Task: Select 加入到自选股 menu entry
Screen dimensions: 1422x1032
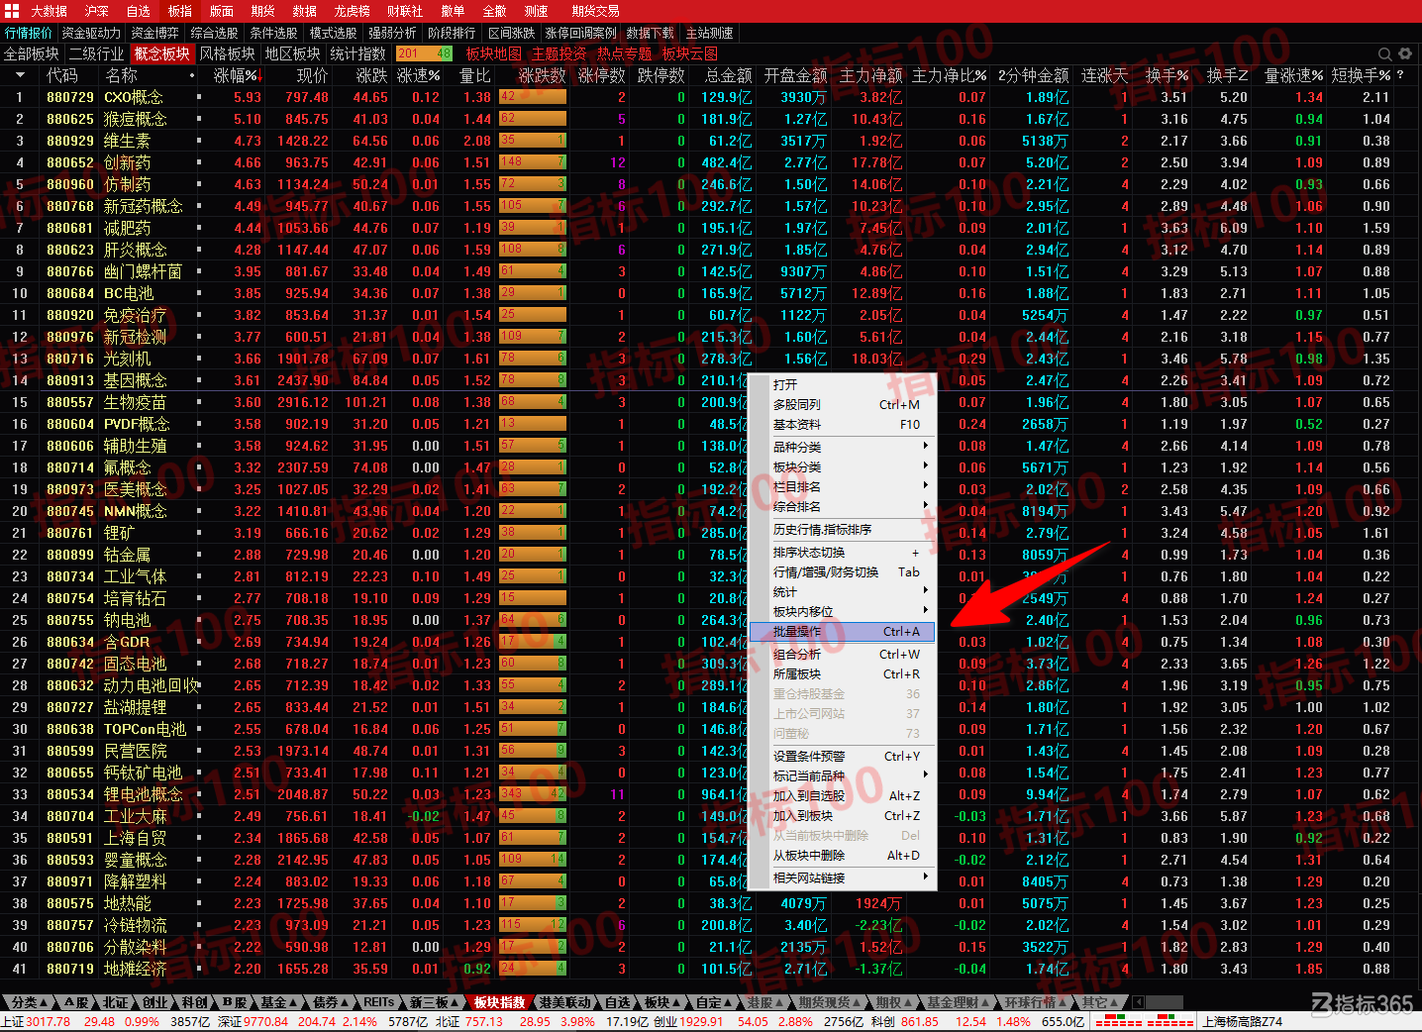Action: pyautogui.click(x=842, y=795)
